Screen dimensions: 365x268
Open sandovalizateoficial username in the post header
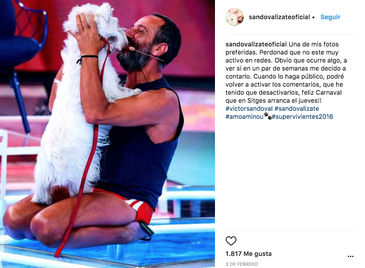pos(279,17)
